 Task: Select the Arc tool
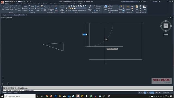pyautogui.click(x=16, y=8)
